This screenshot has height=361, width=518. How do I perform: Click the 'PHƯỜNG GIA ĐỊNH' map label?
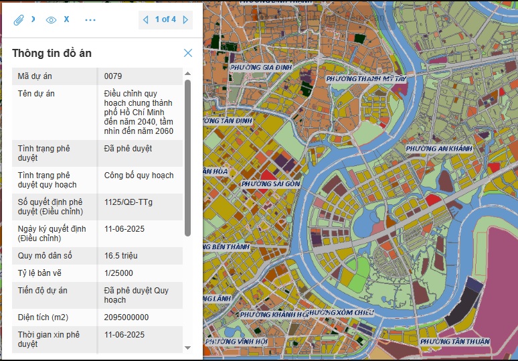[261, 68]
